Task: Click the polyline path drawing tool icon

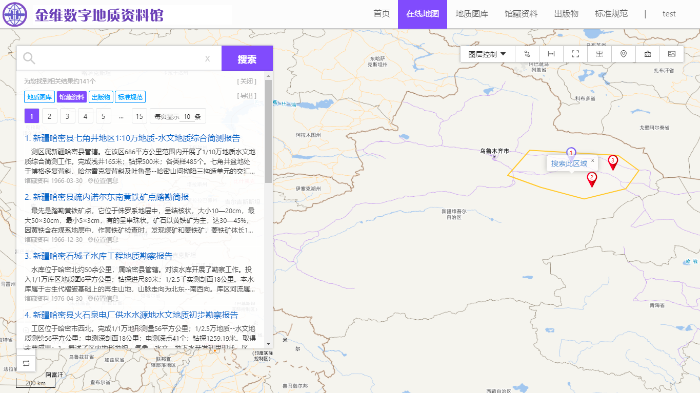Action: pyautogui.click(x=527, y=54)
